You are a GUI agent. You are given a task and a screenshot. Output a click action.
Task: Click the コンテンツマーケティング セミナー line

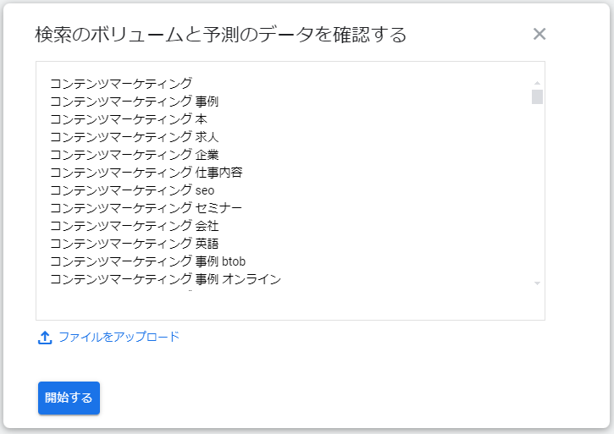click(146, 207)
